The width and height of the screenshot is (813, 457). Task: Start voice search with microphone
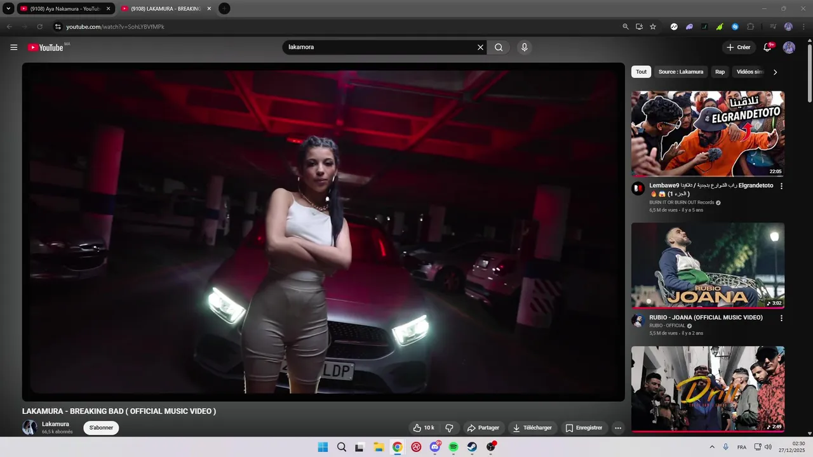point(524,47)
